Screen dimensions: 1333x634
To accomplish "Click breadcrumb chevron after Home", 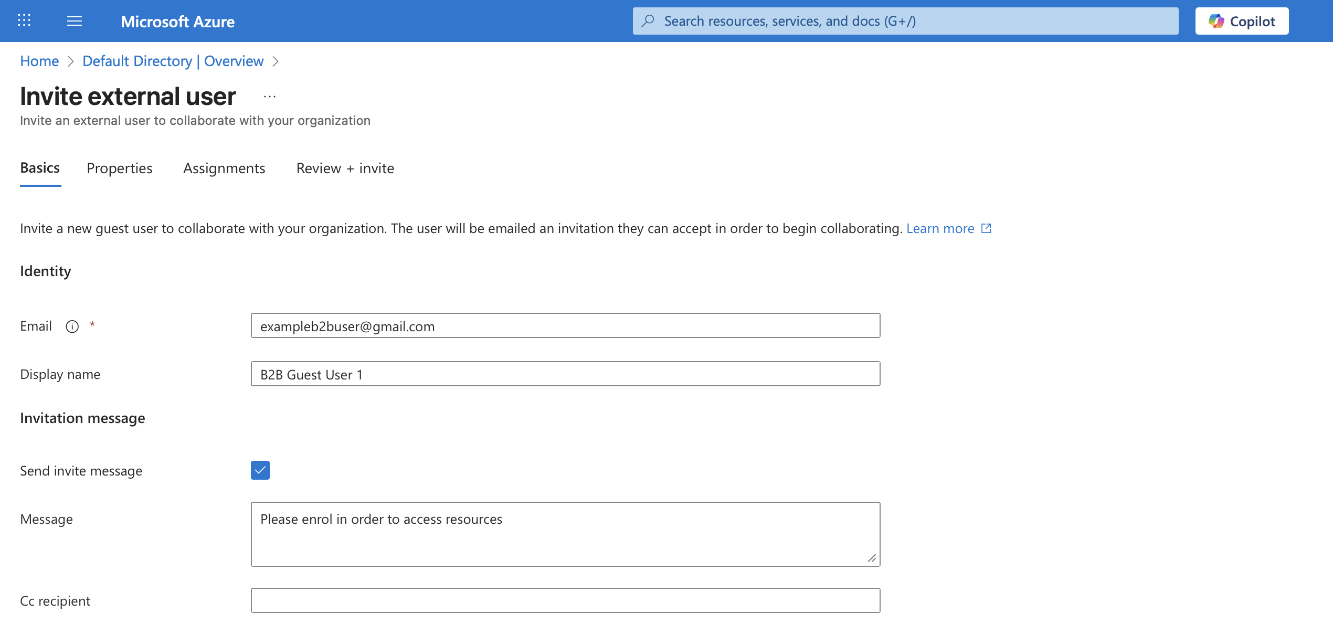I will (71, 61).
